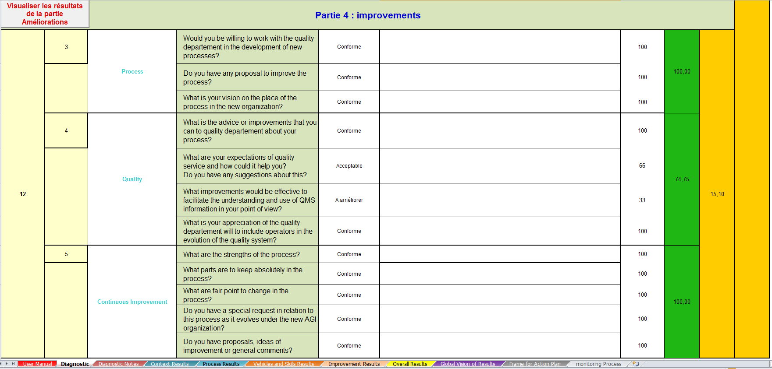This screenshot has width=772, height=369.
Task: Click the yellow 15,10 total cell
Action: point(717,194)
